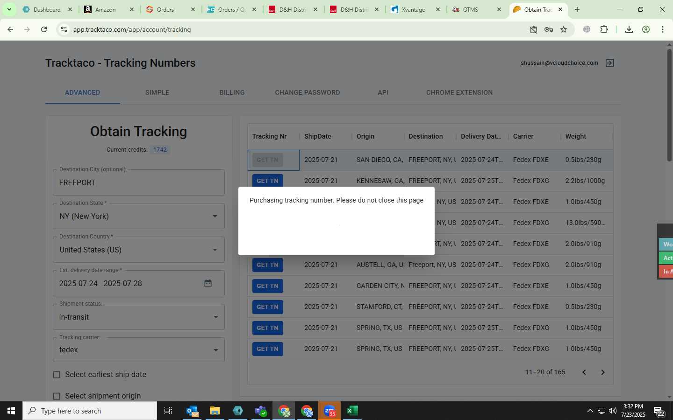Open the CHANGE PASSWORD tab

(308, 92)
